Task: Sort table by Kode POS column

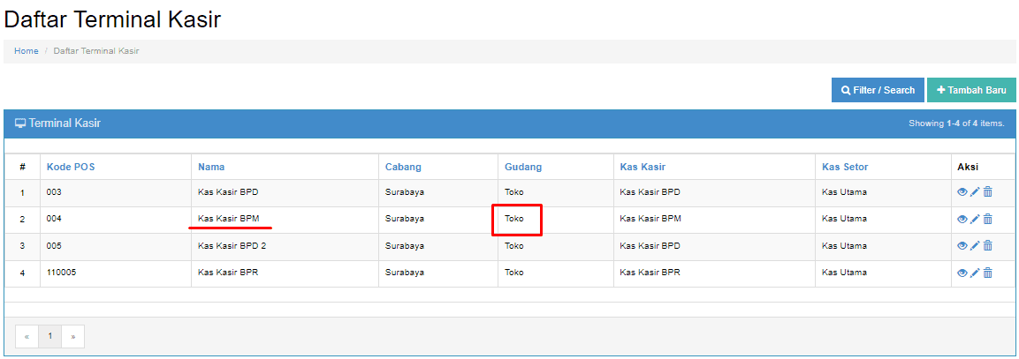Action: [71, 168]
